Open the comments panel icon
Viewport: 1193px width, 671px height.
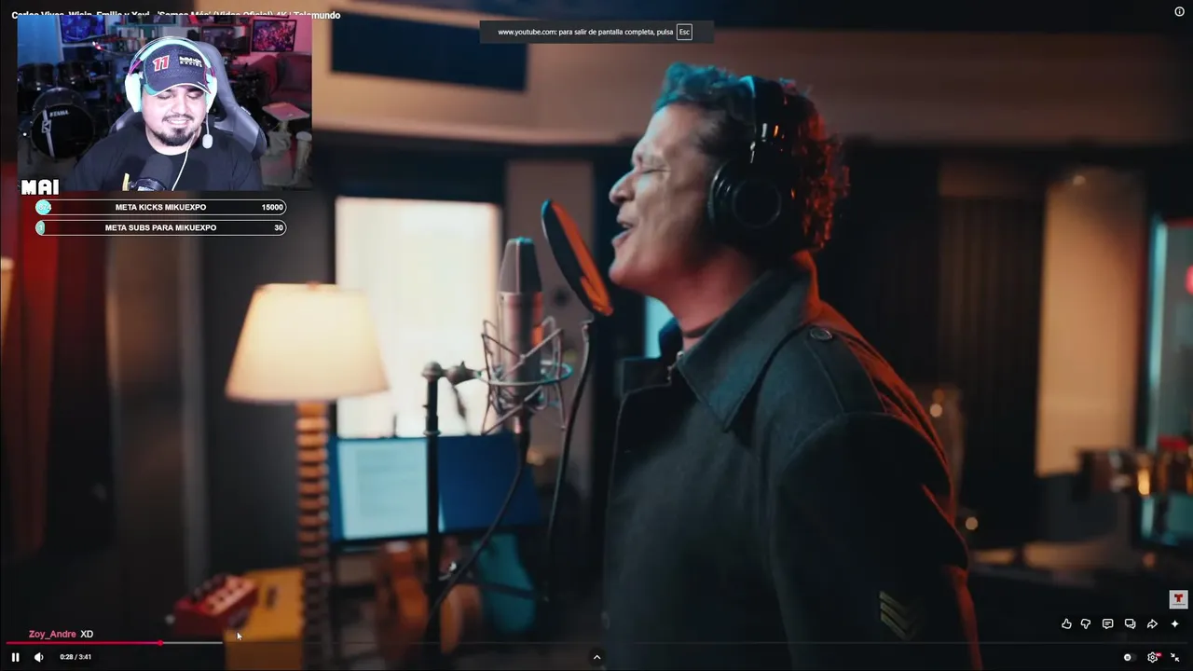(1107, 623)
